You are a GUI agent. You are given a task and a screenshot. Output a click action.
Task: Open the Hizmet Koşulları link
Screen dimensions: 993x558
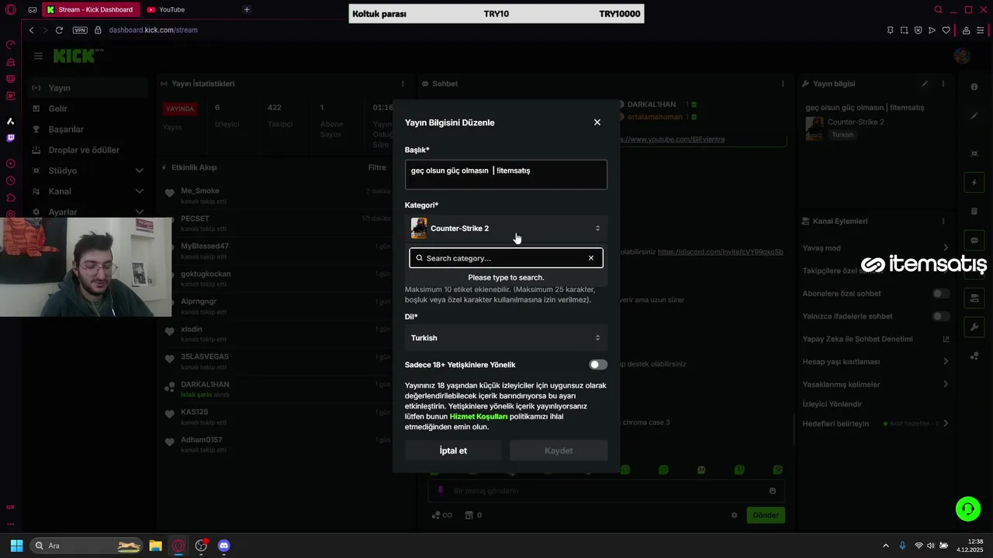[479, 416]
